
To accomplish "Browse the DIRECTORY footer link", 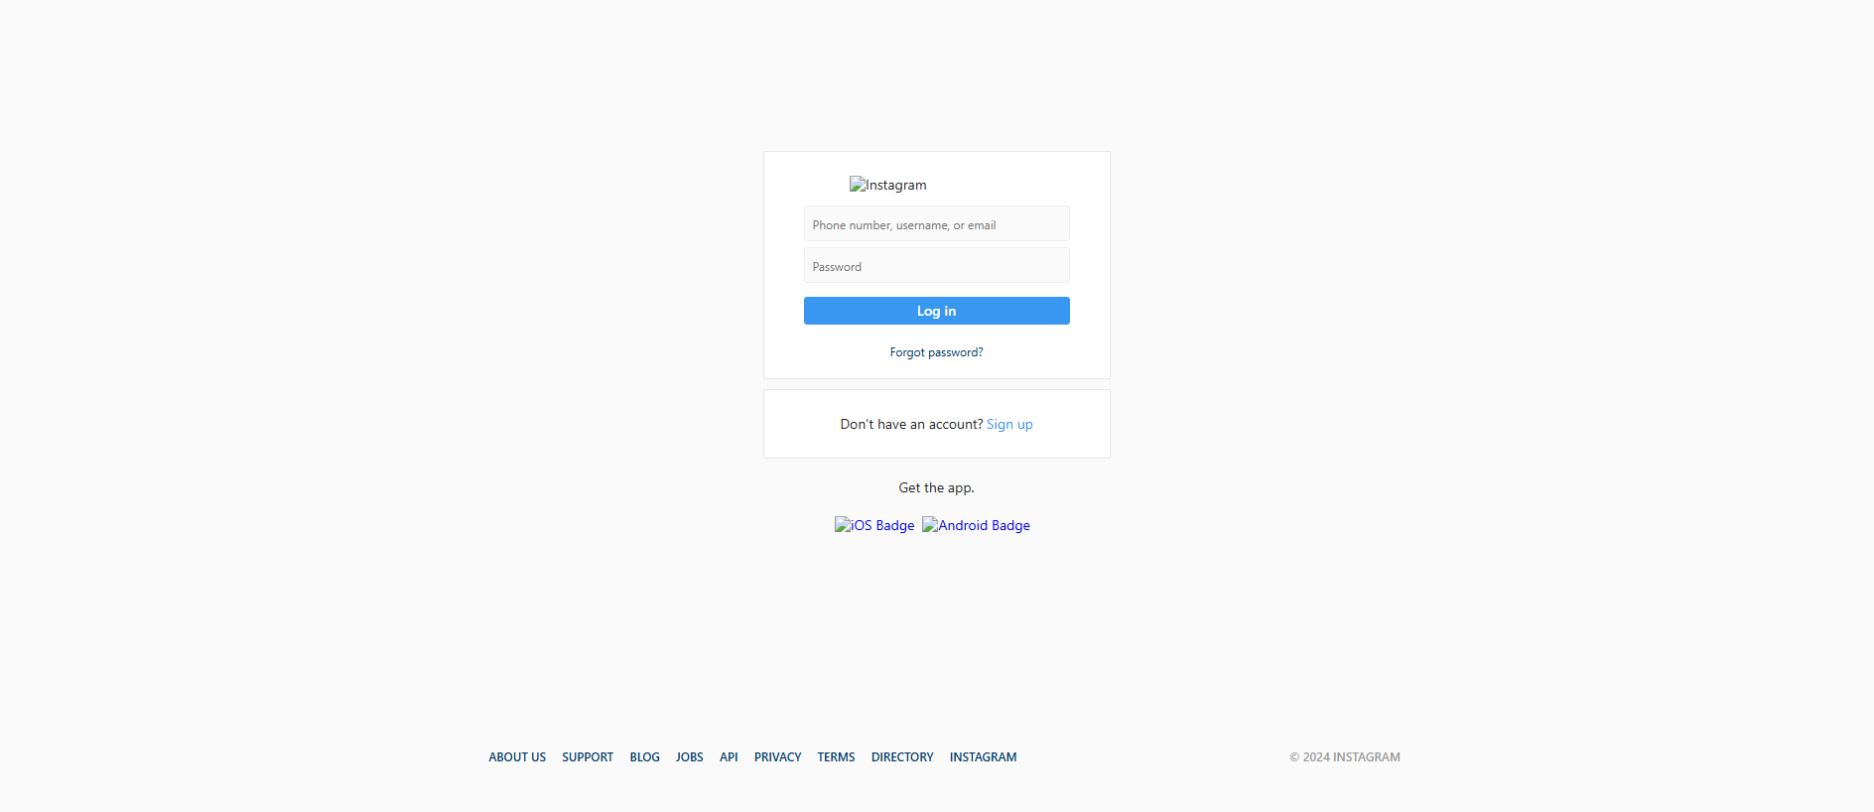I will click(902, 757).
